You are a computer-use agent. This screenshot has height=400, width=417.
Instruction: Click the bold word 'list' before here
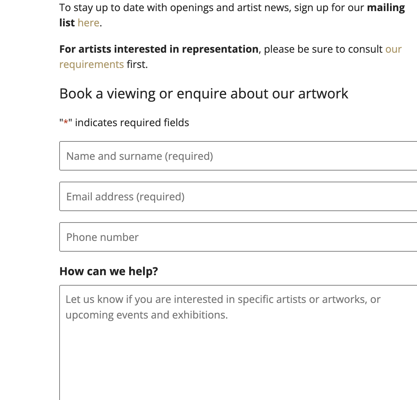click(67, 23)
